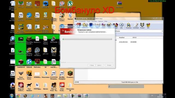Open the Recycle Bin desktop icon
The height and width of the screenshot is (98, 175).
pos(70,16)
